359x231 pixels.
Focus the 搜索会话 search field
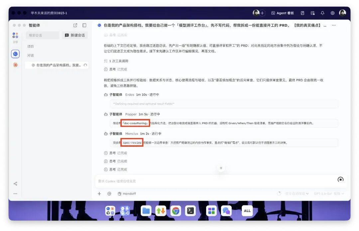coord(43,35)
